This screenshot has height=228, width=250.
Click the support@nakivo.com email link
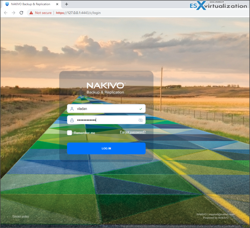click(x=222, y=214)
